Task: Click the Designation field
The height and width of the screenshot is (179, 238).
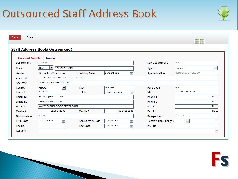Action: click(197, 116)
